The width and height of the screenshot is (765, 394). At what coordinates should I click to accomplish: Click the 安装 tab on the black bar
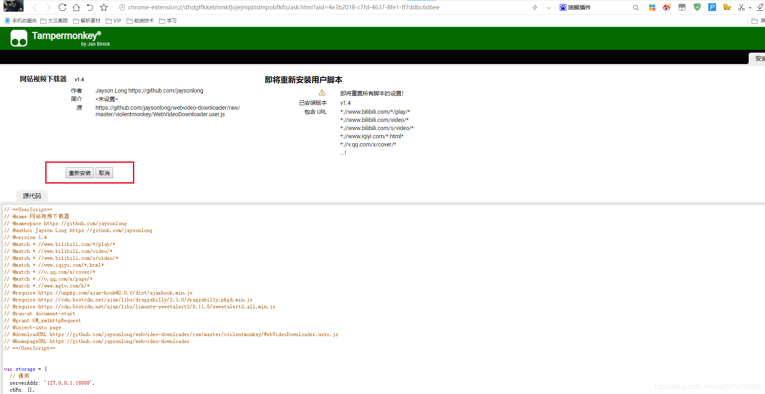(x=758, y=58)
